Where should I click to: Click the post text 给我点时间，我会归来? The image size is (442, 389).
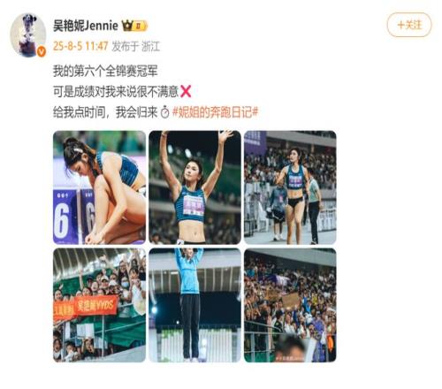click(x=105, y=112)
